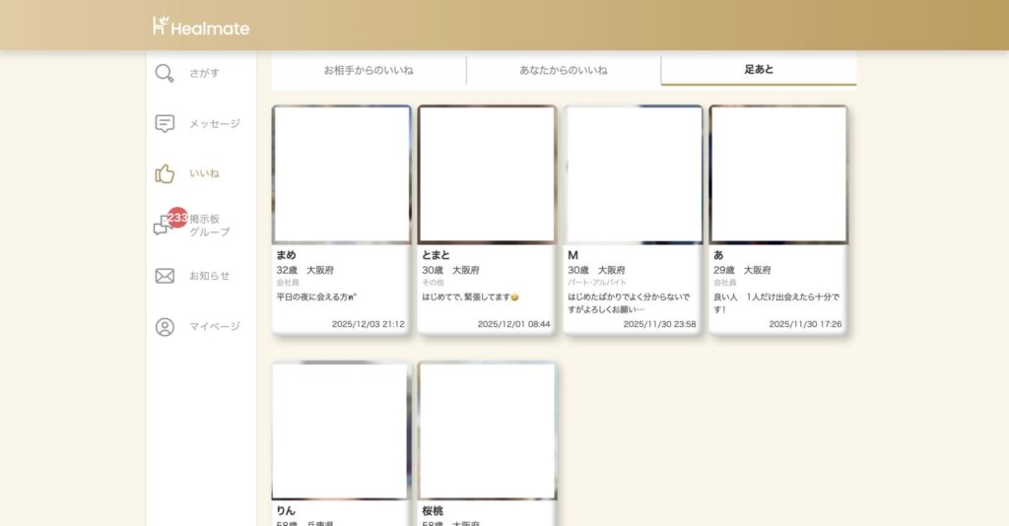Open My Page person icon
The height and width of the screenshot is (526, 1009).
pos(165,327)
